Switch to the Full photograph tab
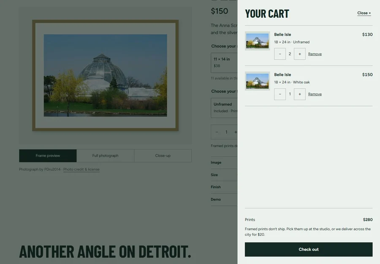380x264 pixels. point(105,155)
